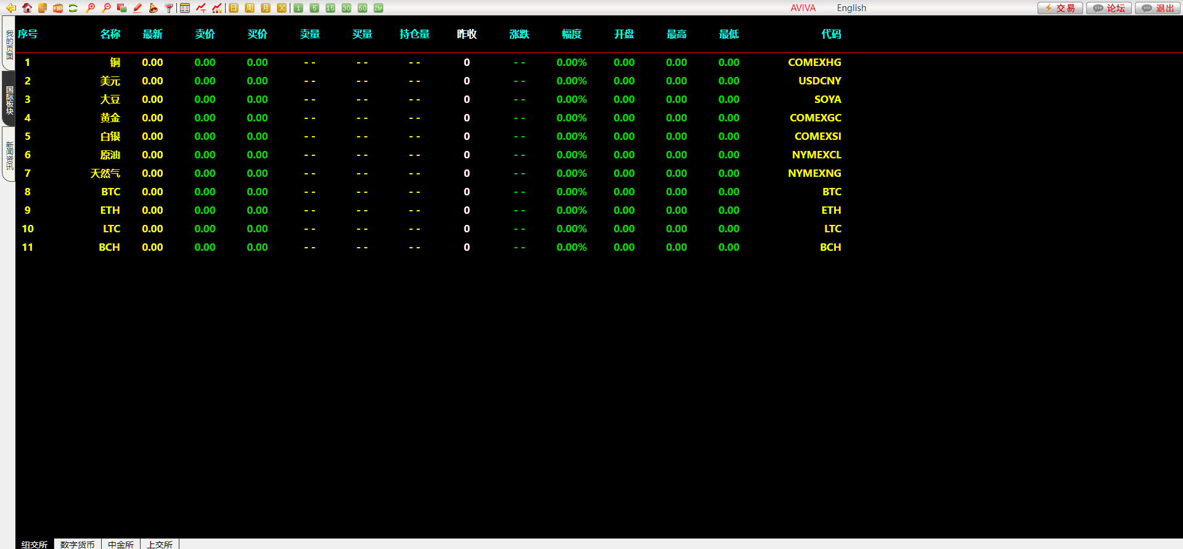Switch to daily 日 period

[234, 8]
